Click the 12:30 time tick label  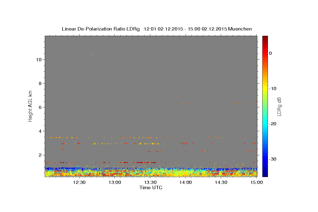point(79,182)
